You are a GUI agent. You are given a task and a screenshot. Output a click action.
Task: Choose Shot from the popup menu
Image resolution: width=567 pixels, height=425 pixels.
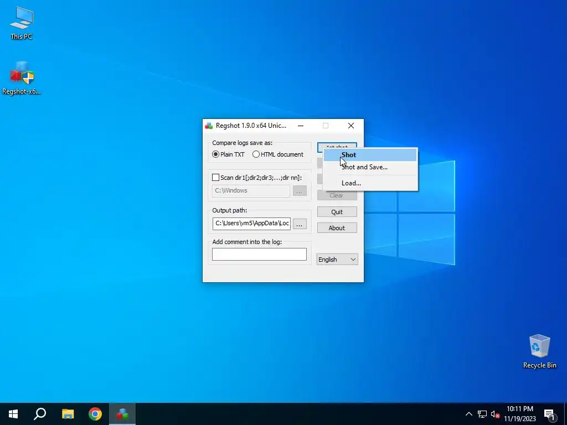(x=370, y=155)
